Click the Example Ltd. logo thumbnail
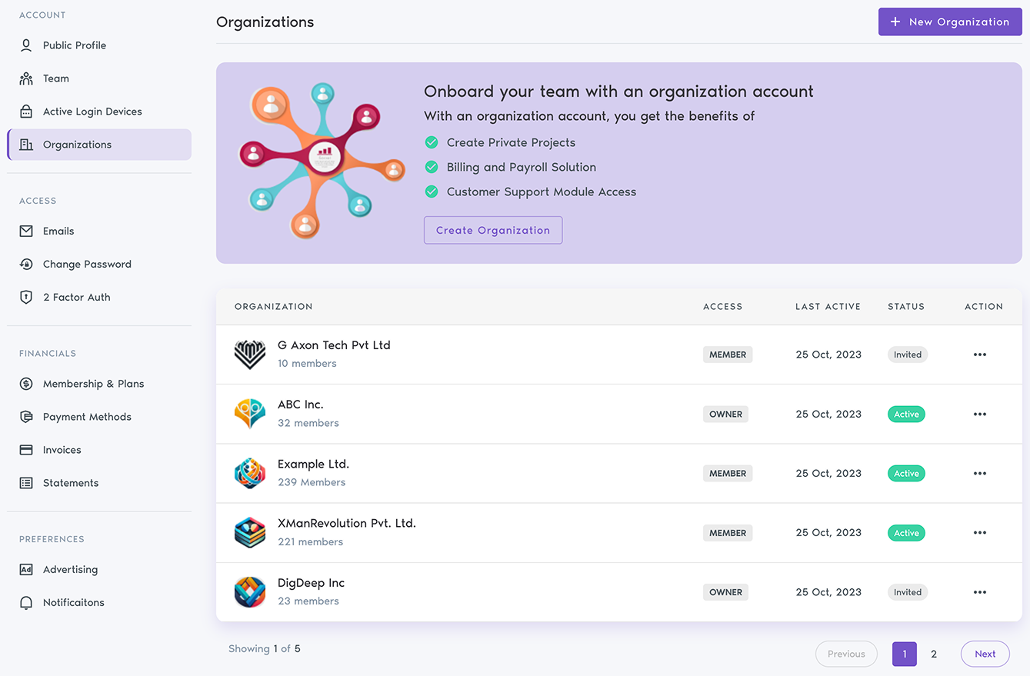1030x676 pixels. (x=250, y=474)
